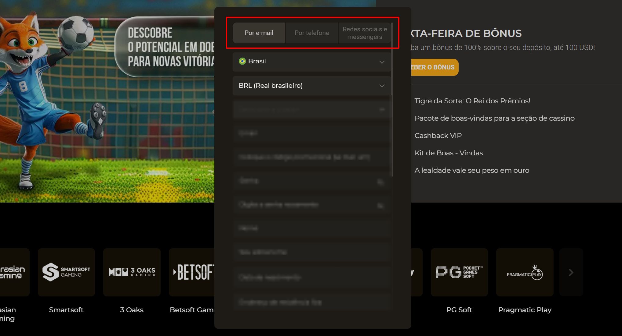Screen dimensions: 622x336
Task: Open A lealdade vale seu peso em ouro
Action: click(x=472, y=170)
